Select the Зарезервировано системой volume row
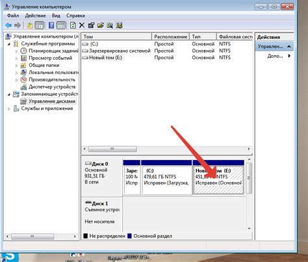Screen dimensions: 308x262 pos(167,51)
